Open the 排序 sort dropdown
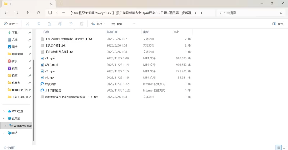Screen dimensions: 288x150 click(x=98, y=24)
